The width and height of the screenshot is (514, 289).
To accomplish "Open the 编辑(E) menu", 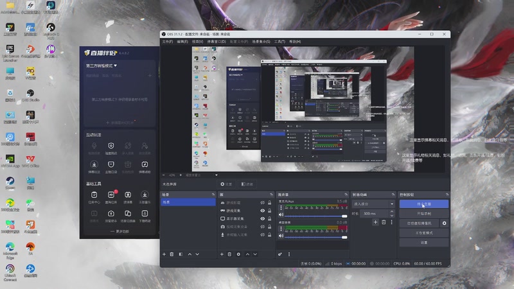I will (182, 42).
